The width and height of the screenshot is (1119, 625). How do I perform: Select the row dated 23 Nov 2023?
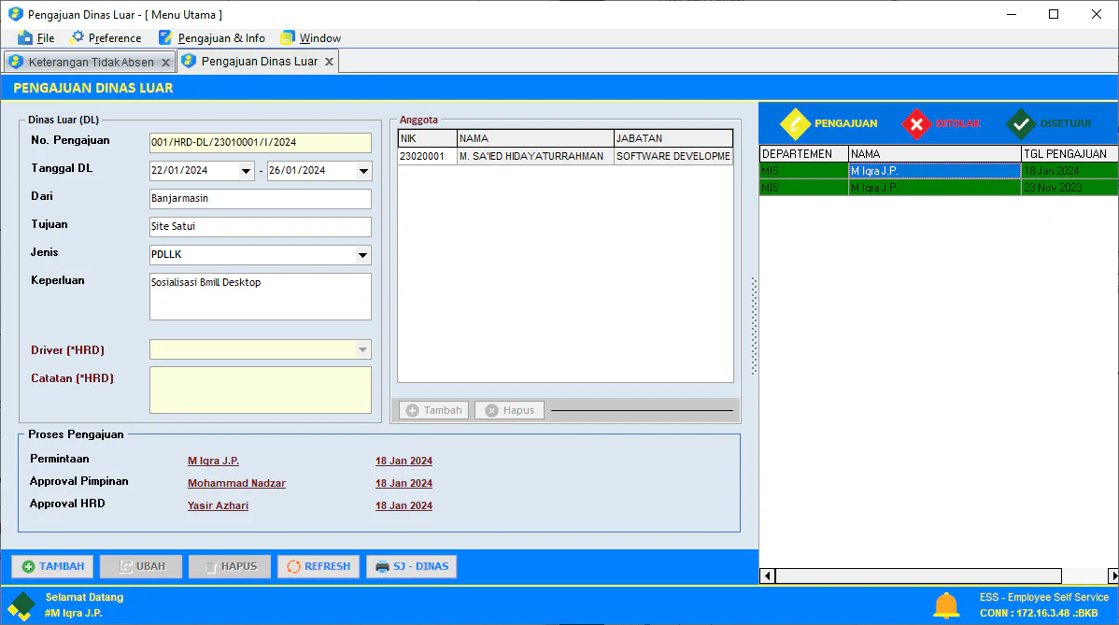point(939,188)
